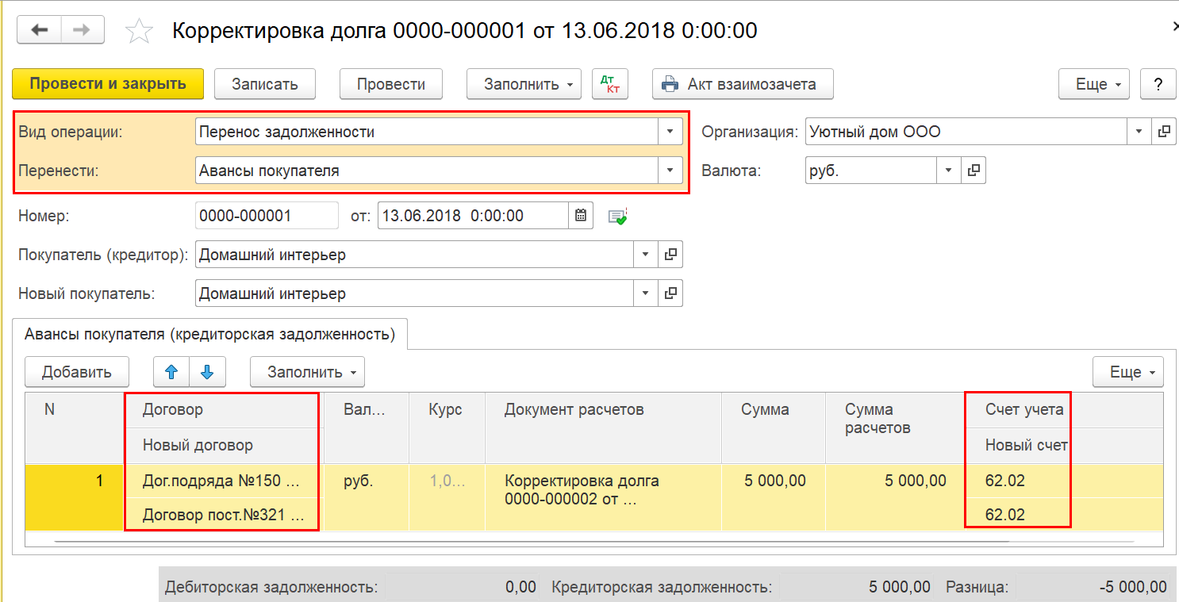The height and width of the screenshot is (602, 1179).
Task: Click the Провести и закрыть button
Action: (108, 84)
